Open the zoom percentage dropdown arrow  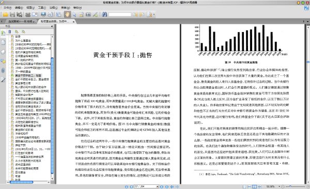[x=279, y=186]
